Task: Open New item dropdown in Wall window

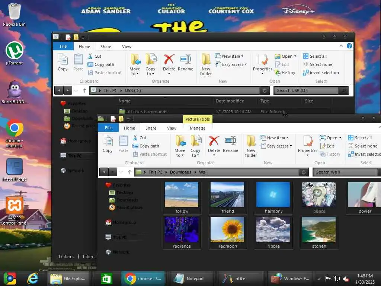Action: [x=275, y=138]
